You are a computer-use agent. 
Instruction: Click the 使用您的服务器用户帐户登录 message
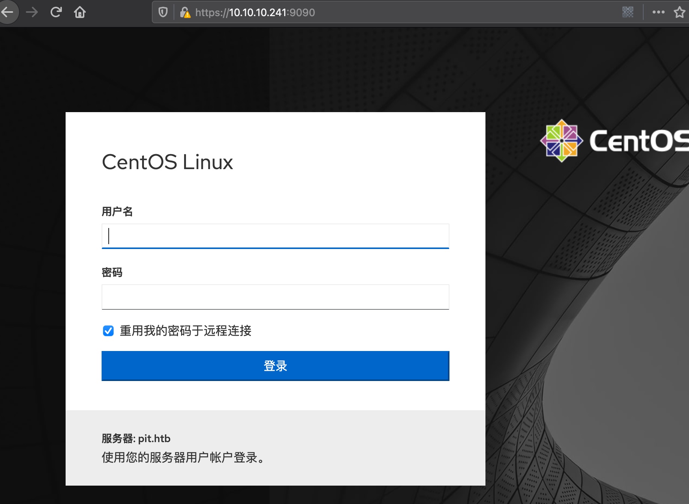(x=183, y=457)
